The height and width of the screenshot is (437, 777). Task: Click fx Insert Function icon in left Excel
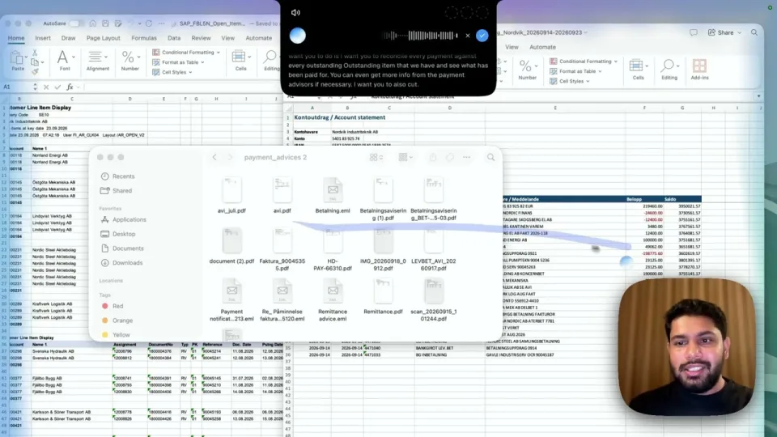point(70,87)
